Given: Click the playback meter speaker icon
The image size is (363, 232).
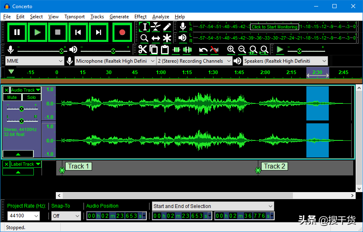Looking at the screenshot, I should coord(183,38).
